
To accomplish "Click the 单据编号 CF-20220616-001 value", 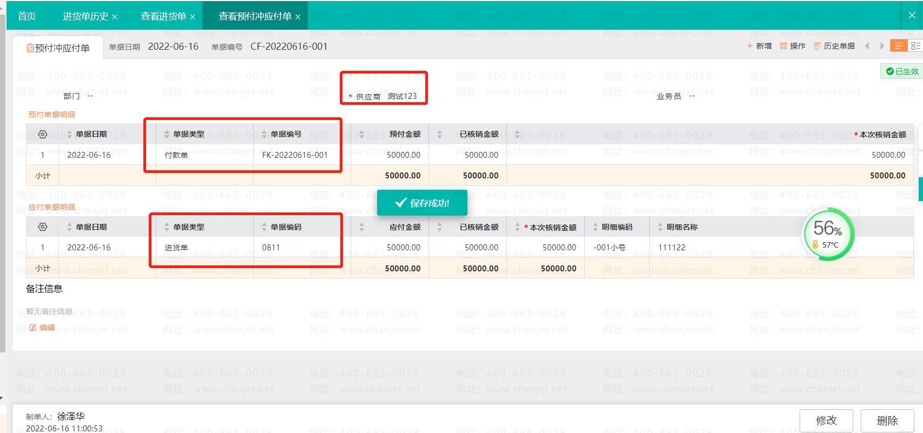I will coord(289,46).
